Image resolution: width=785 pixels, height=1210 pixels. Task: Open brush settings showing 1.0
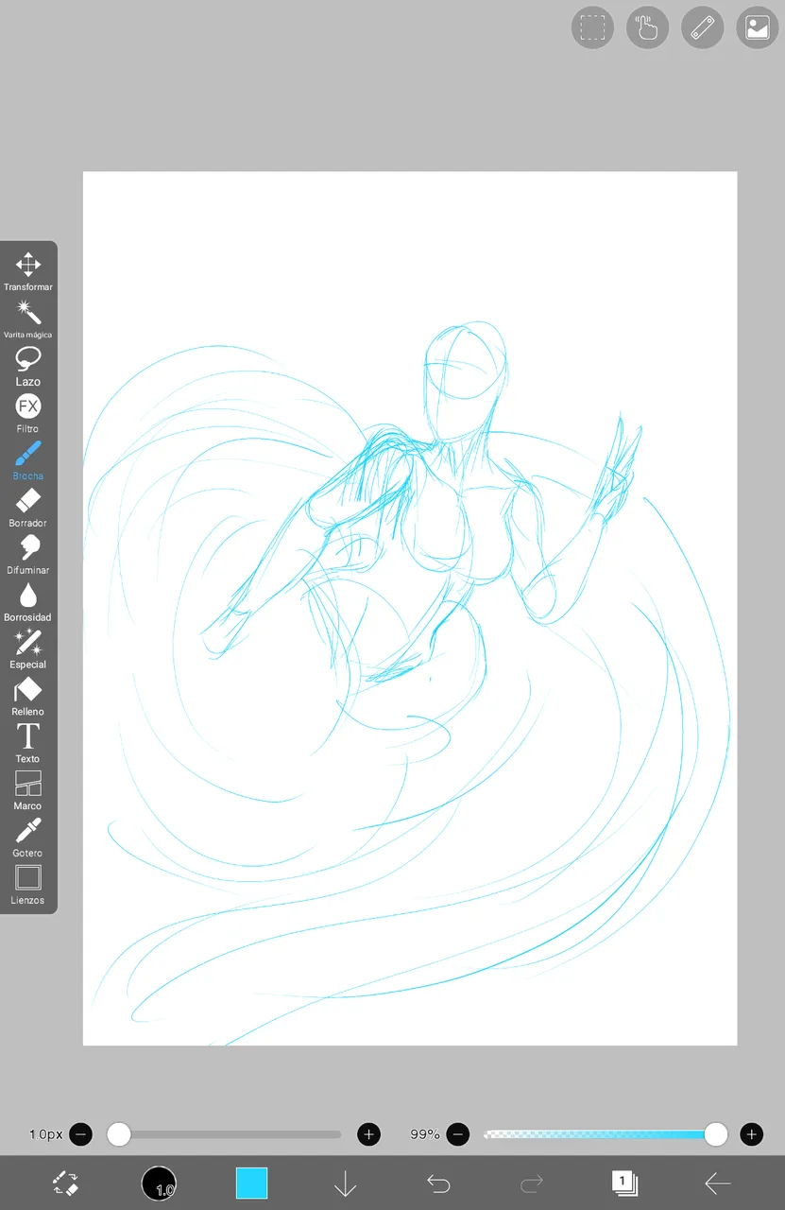tap(159, 1183)
